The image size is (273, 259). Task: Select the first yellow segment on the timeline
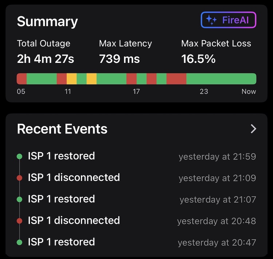click(x=72, y=79)
